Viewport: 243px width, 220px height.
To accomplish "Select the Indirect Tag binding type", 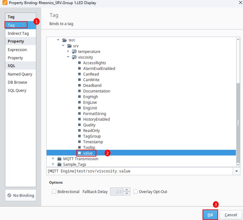I will coord(20,33).
